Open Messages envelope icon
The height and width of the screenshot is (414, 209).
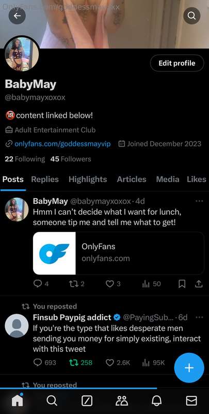tap(191, 401)
